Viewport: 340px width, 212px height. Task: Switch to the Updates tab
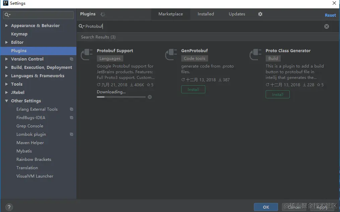237,14
